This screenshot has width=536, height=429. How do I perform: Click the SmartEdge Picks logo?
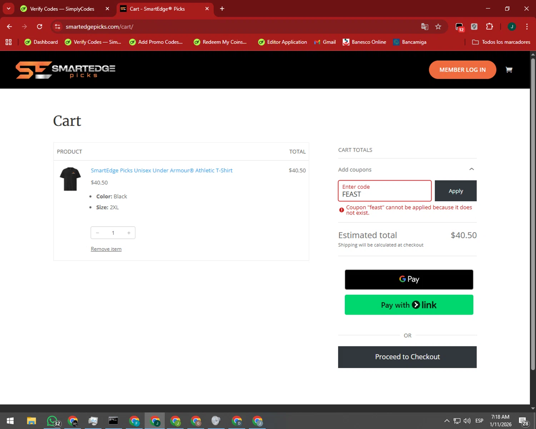point(65,70)
